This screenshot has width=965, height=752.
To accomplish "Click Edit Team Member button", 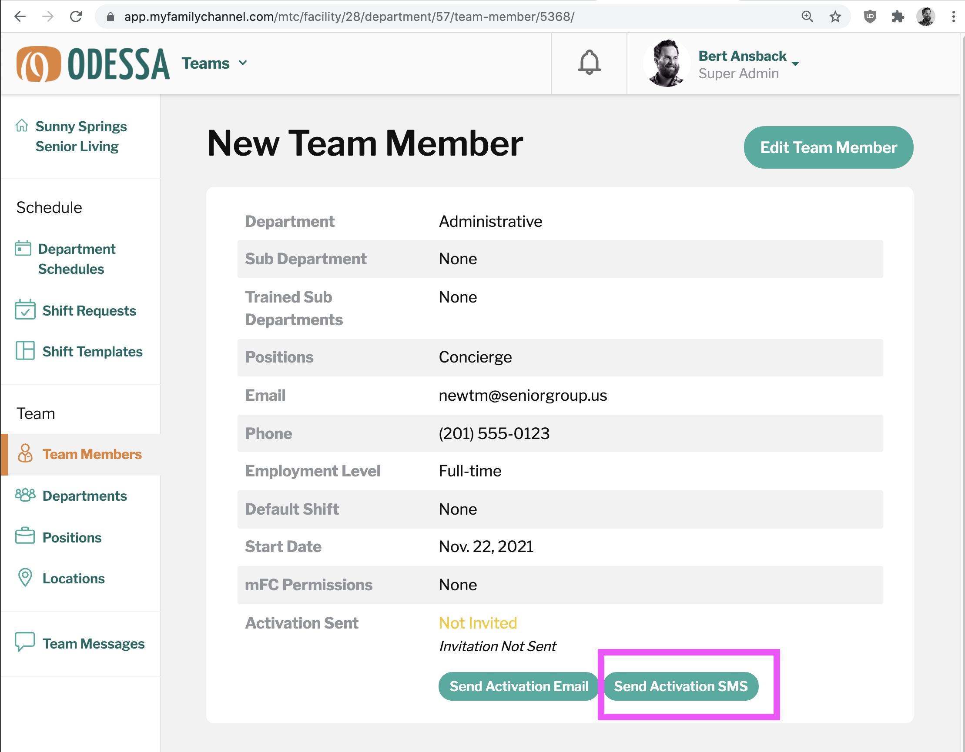I will 828,147.
